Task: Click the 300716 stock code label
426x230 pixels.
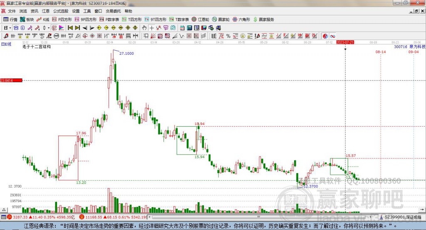Action: 401,46
